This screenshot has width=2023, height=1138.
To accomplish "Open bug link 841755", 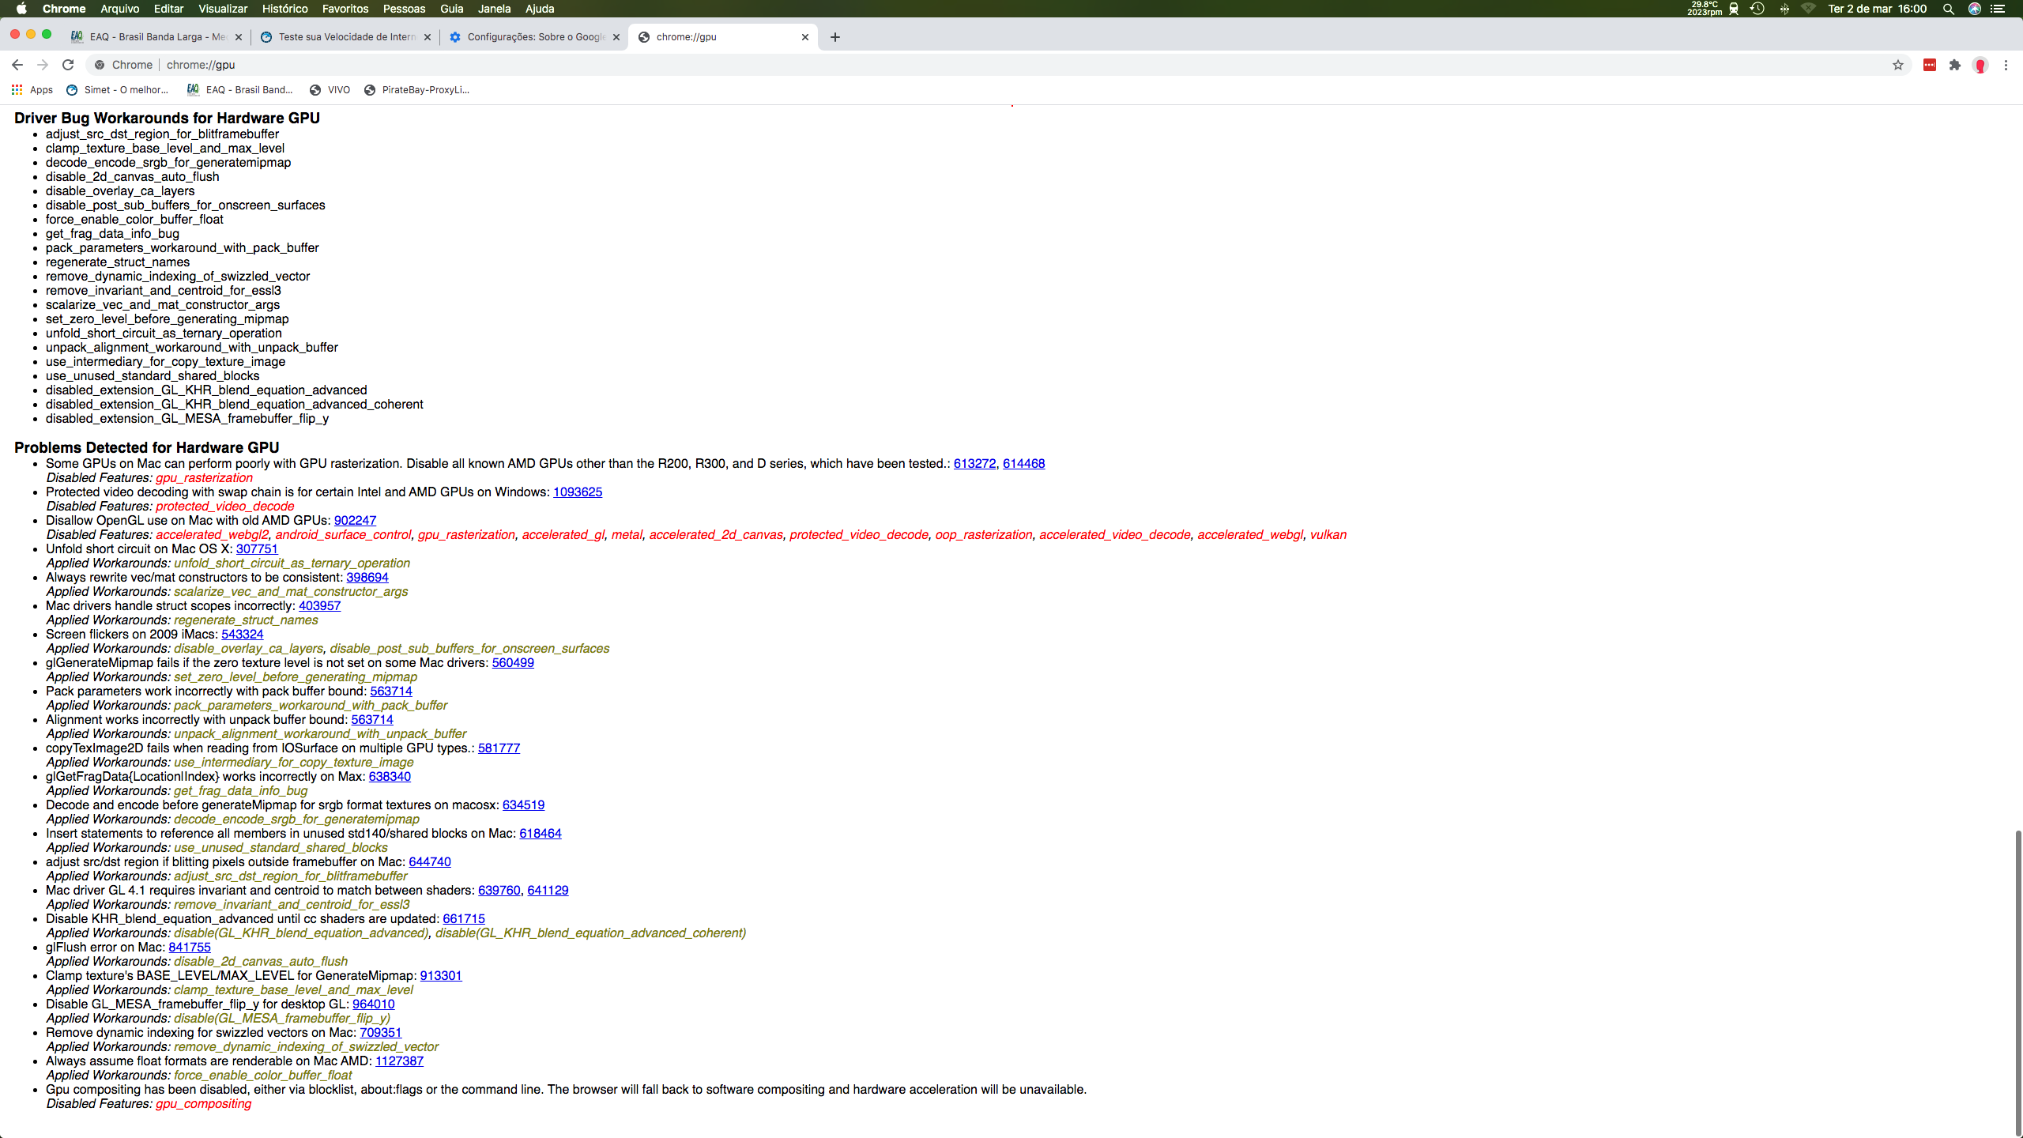I will point(190,948).
